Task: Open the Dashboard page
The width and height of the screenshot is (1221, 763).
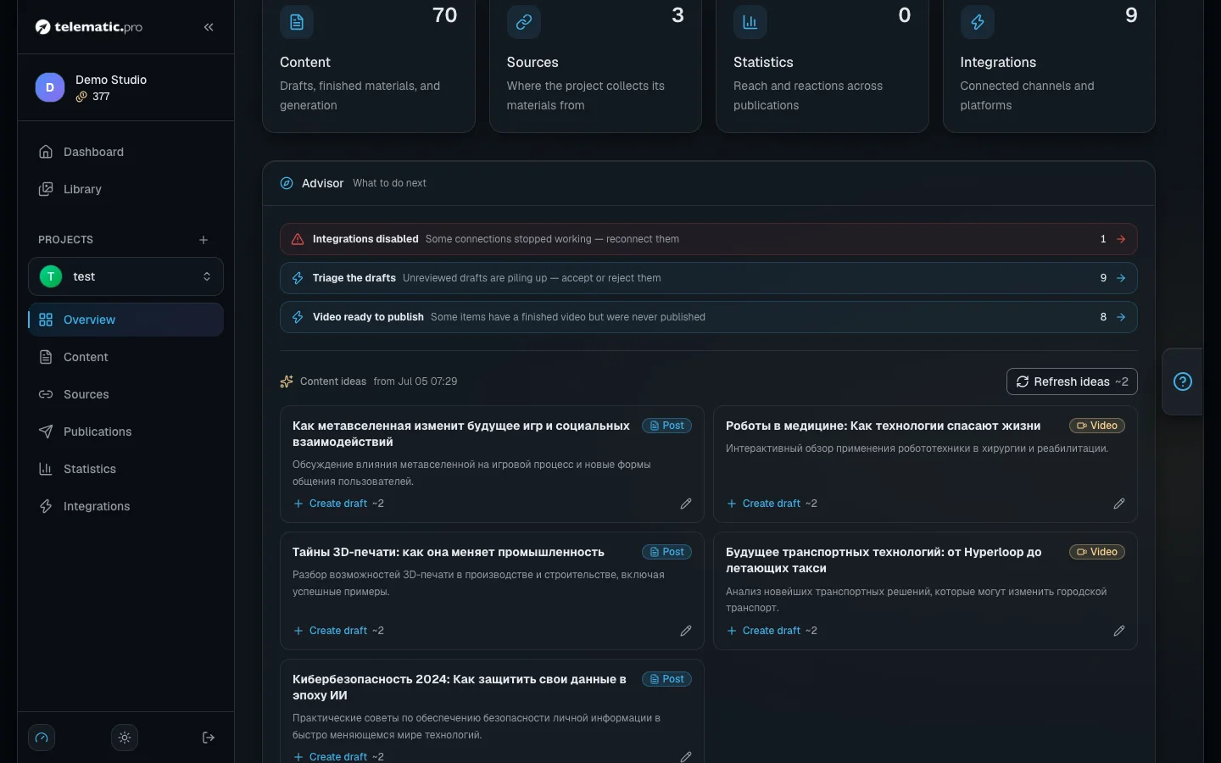Action: (x=125, y=152)
